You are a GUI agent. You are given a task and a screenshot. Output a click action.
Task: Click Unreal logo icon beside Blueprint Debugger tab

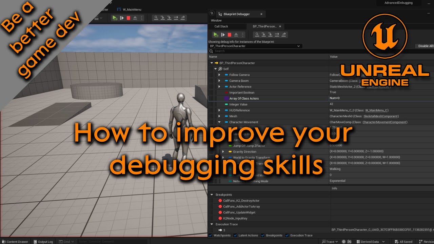coord(212,13)
